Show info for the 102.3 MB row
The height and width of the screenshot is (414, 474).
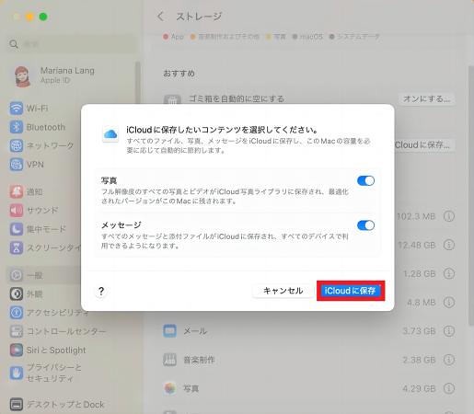449,216
